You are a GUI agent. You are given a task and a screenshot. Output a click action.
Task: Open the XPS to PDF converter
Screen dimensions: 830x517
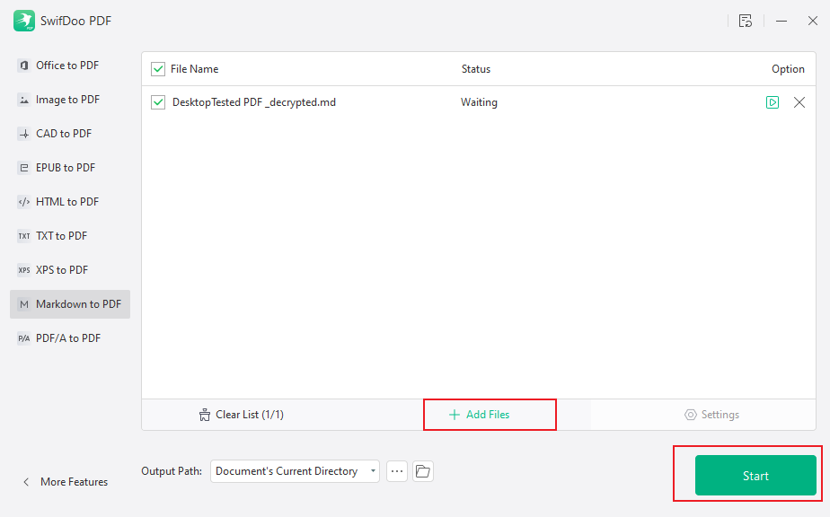[22, 269]
